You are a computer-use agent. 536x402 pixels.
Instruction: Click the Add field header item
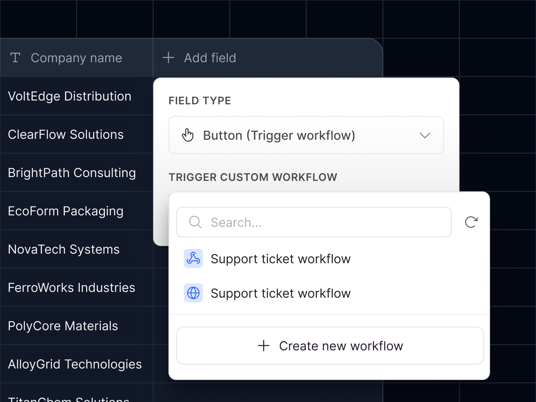point(210,58)
